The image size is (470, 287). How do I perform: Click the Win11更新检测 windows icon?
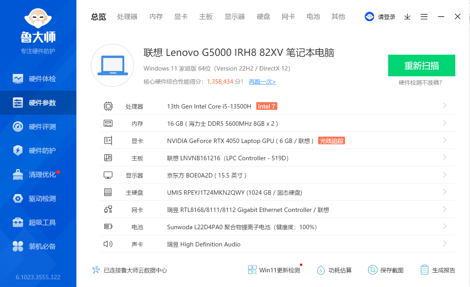(x=252, y=270)
